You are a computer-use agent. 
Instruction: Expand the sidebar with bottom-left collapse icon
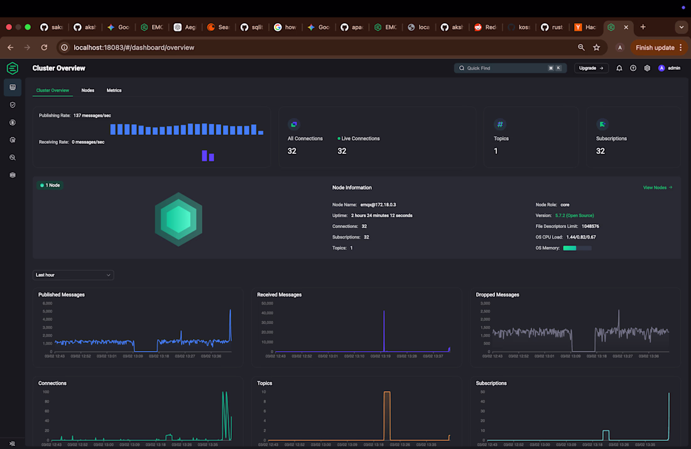pyautogui.click(x=13, y=443)
